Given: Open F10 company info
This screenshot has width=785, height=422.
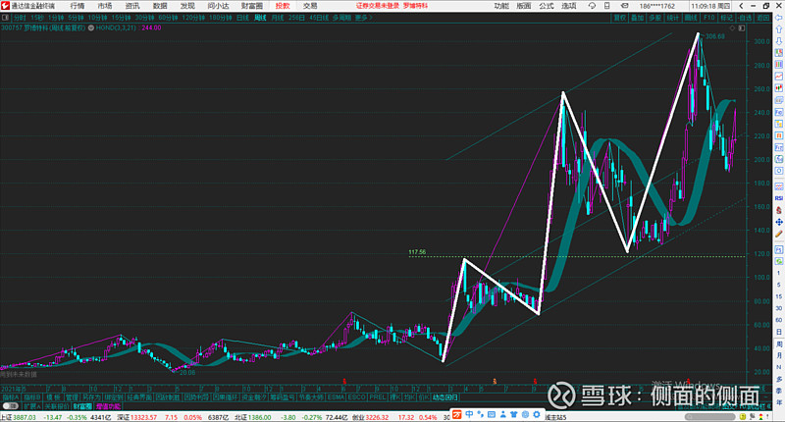Looking at the screenshot, I should (x=708, y=18).
